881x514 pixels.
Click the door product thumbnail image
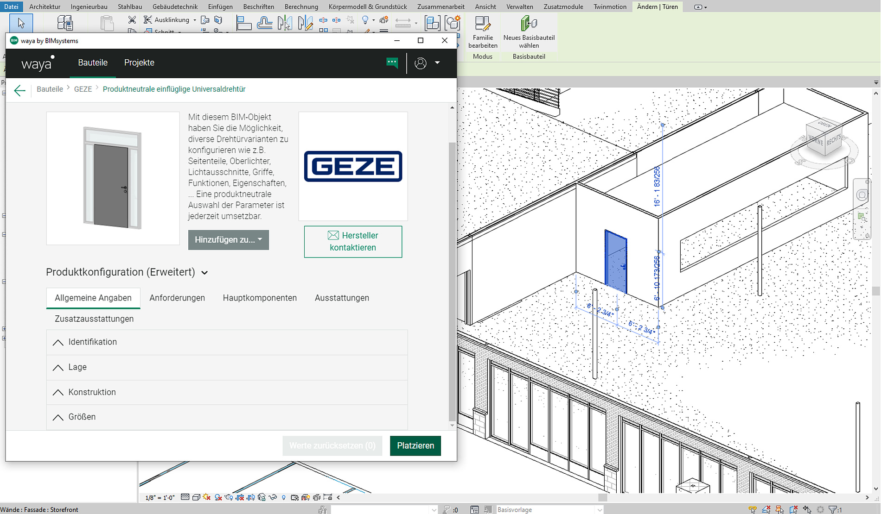click(x=113, y=178)
